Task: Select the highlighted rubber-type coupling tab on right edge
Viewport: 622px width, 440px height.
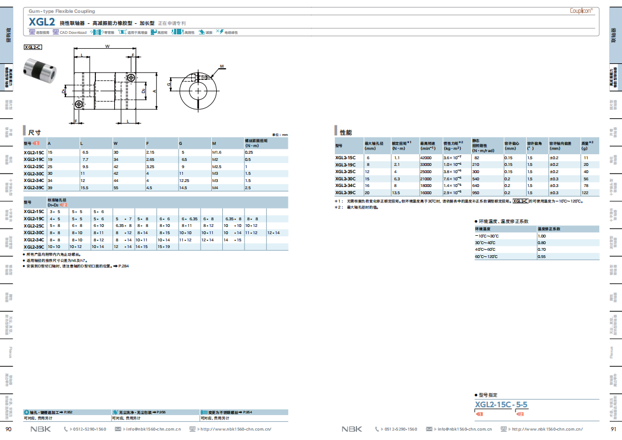Action: tap(615, 78)
